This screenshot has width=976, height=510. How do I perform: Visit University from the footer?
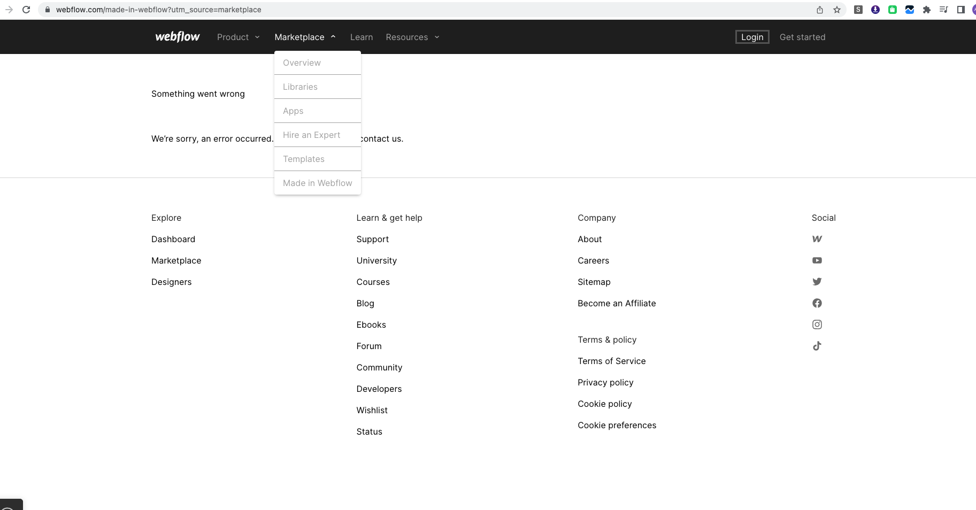point(377,260)
